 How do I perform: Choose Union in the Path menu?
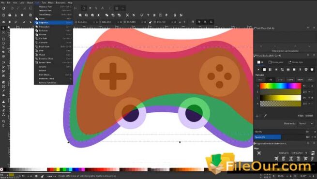53,18
